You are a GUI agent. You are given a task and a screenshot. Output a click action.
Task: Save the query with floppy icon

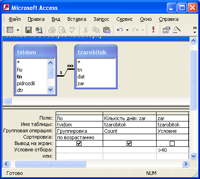tap(29, 30)
